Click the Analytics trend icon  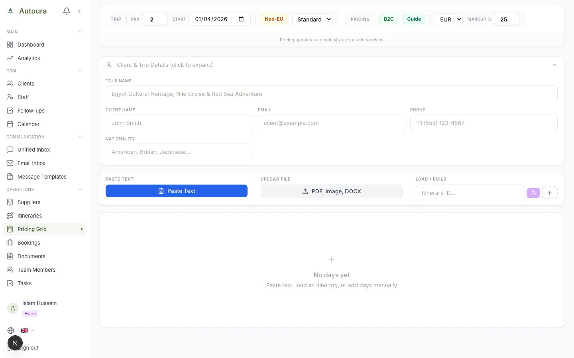[x=10, y=58]
